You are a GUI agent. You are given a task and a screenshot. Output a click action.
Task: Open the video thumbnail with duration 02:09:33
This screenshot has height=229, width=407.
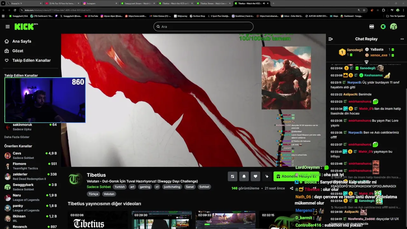coord(225,220)
